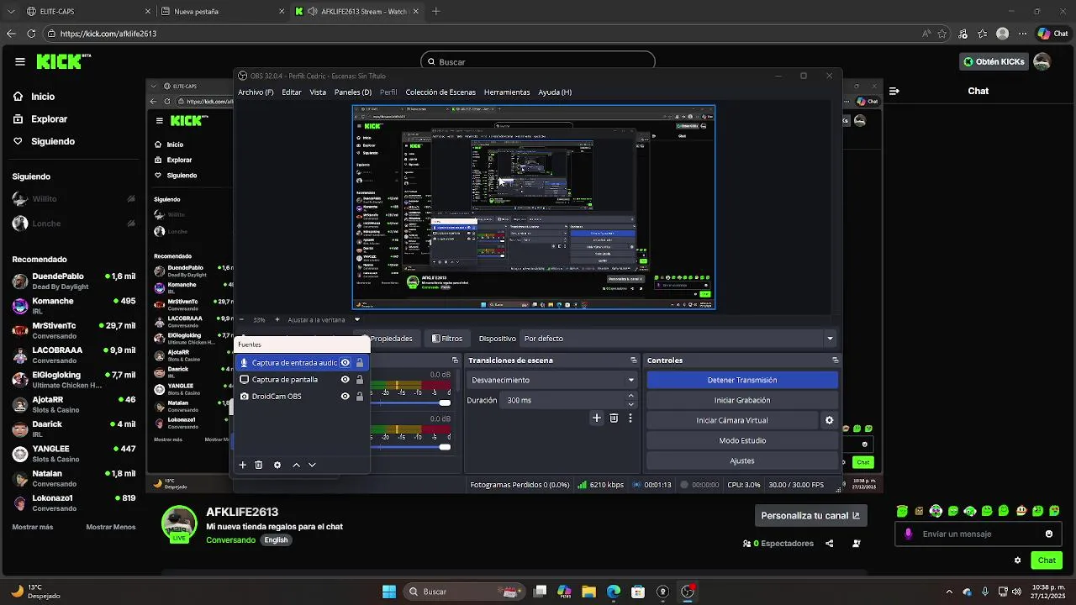This screenshot has width=1076, height=605.
Task: Click Iniciar Grabación button
Action: (x=742, y=400)
